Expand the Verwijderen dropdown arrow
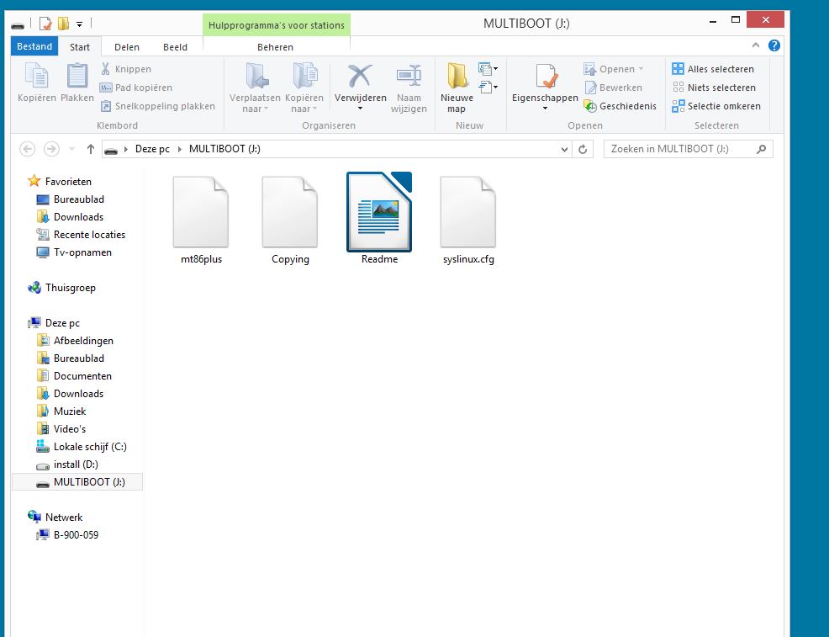 pos(360,109)
